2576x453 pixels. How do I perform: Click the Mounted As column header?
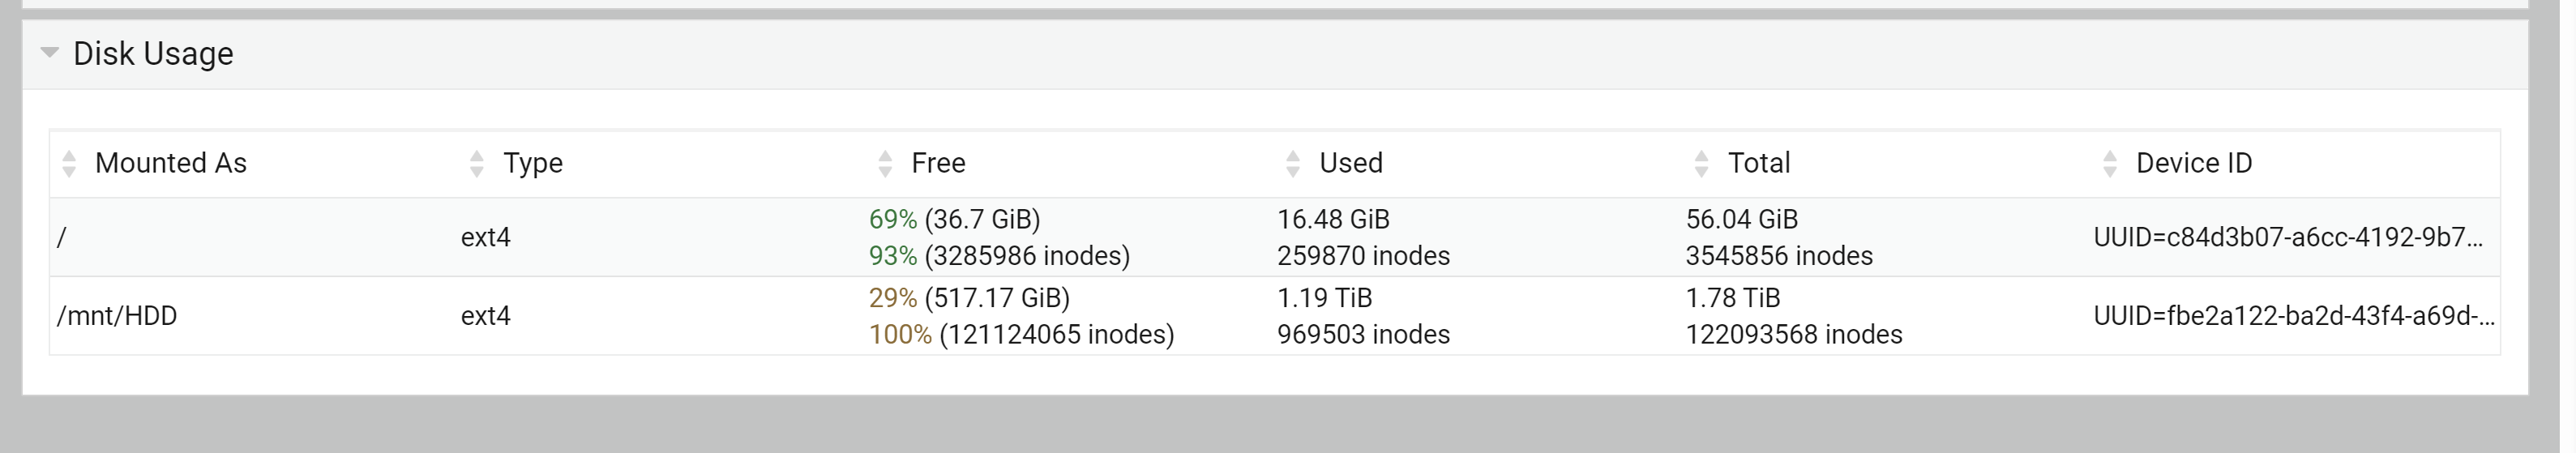click(x=254, y=163)
